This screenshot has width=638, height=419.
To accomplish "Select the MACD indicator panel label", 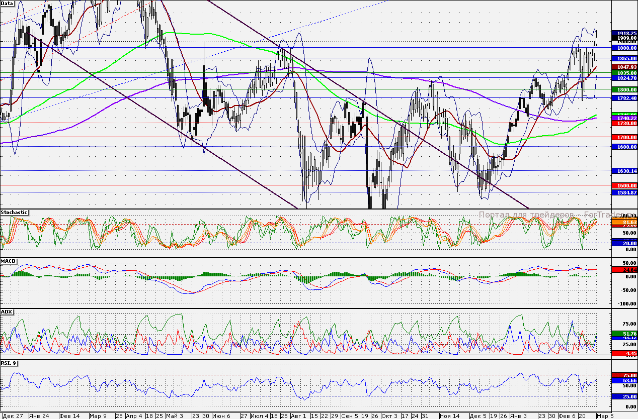I will (8, 261).
